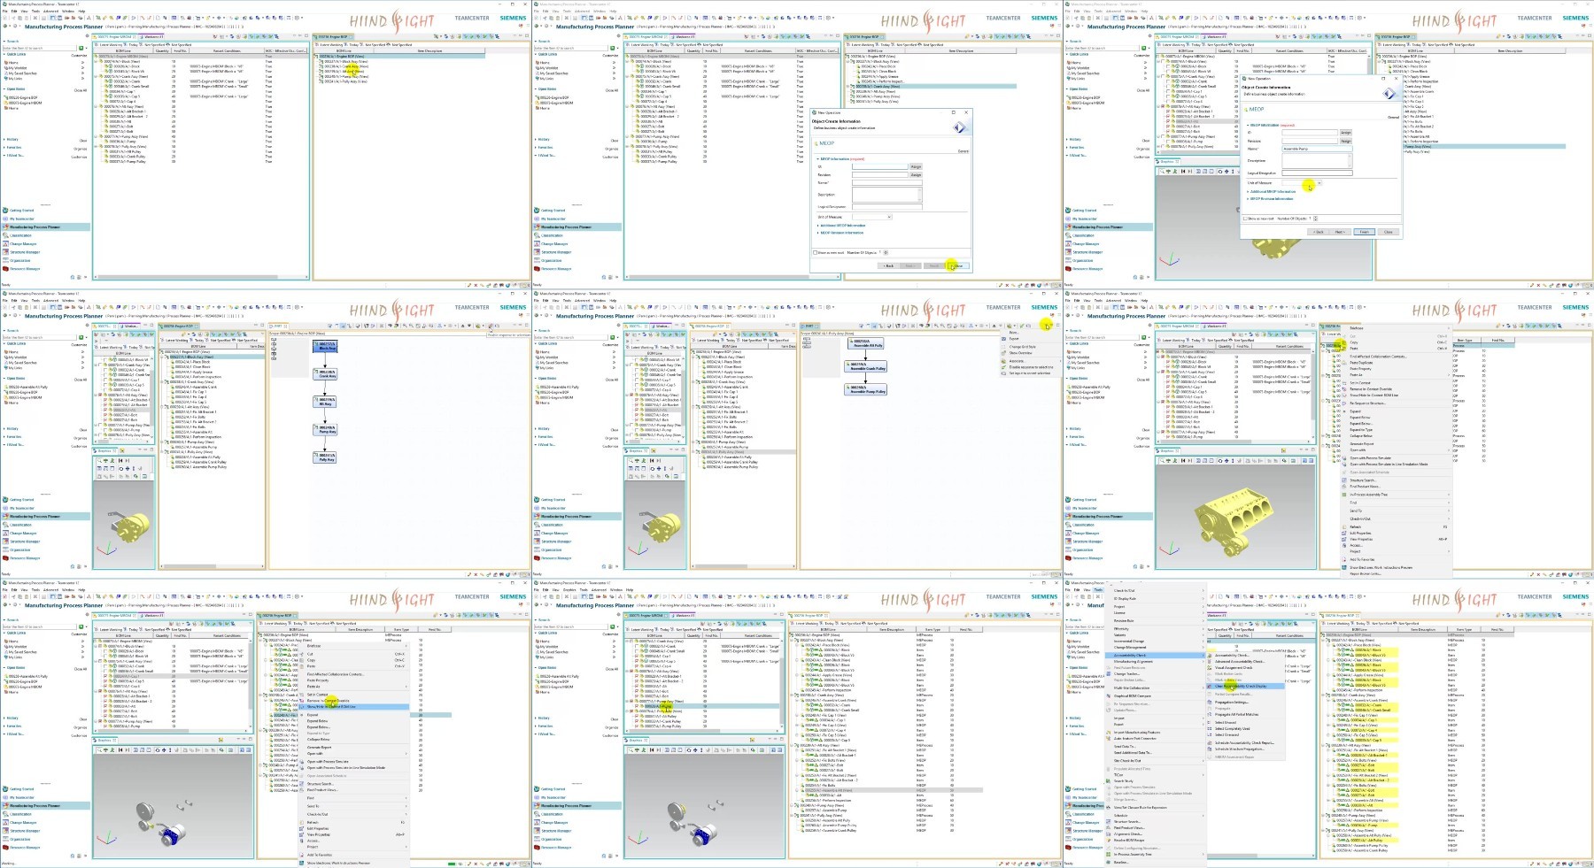Click Customize link beside Quick Links near empty dialog

pyautogui.click(x=610, y=56)
